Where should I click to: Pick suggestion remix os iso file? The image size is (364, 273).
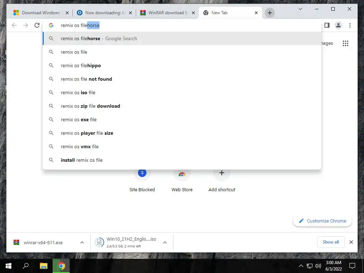[182, 92]
